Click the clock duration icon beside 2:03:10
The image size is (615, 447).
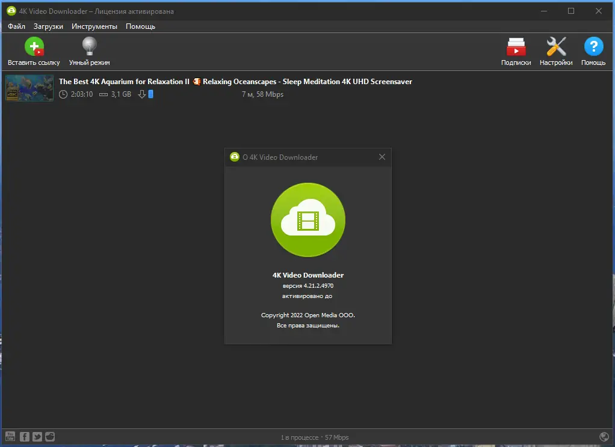tap(63, 94)
